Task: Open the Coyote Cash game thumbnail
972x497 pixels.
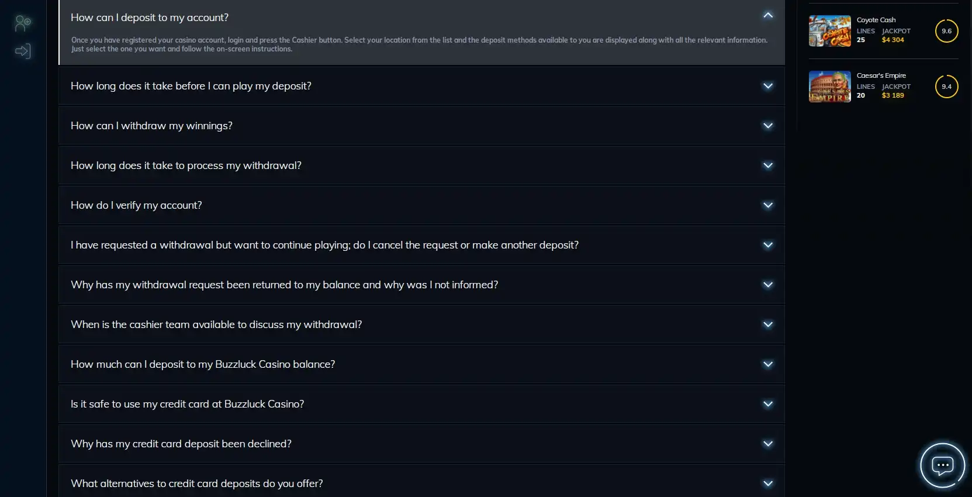Action: tap(829, 31)
